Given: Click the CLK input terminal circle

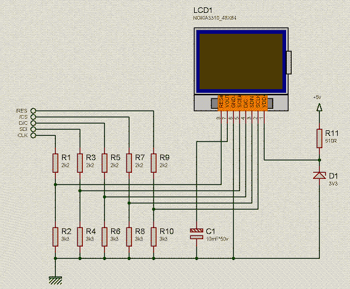Looking at the screenshot, I should coord(33,135).
